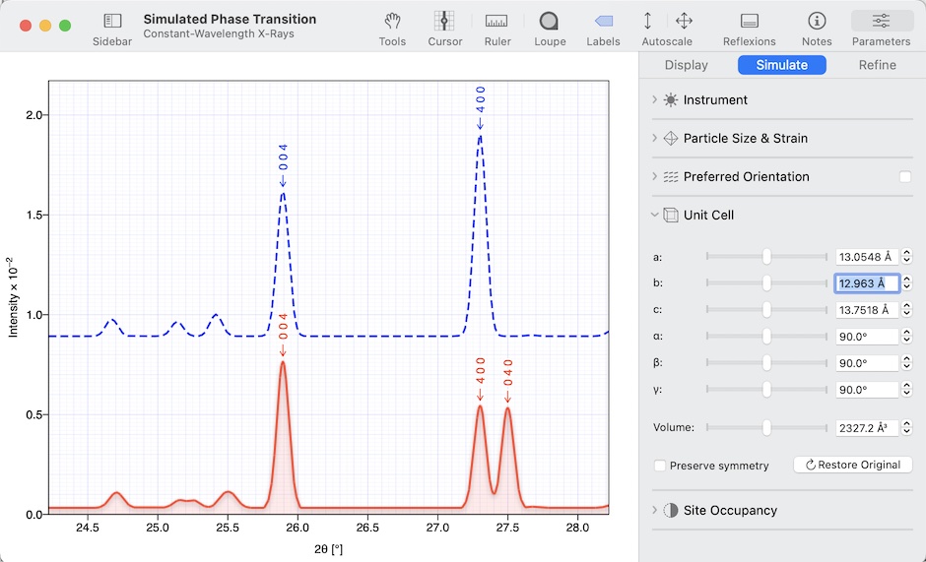Toggle peak Labels in toolbar
Image resolution: width=926 pixels, height=562 pixels.
point(603,22)
